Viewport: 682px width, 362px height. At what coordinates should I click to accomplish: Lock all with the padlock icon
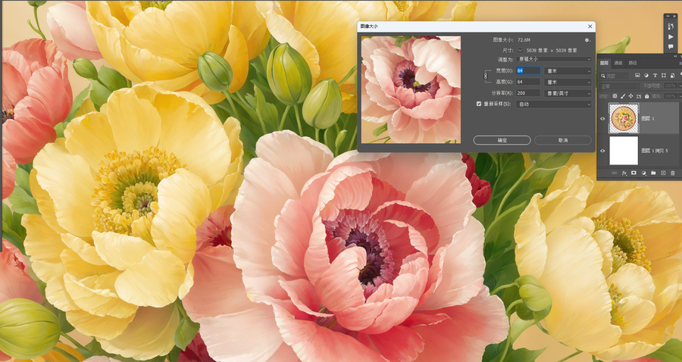(647, 96)
